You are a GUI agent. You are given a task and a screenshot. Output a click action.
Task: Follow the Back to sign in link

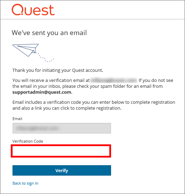[x=25, y=183]
